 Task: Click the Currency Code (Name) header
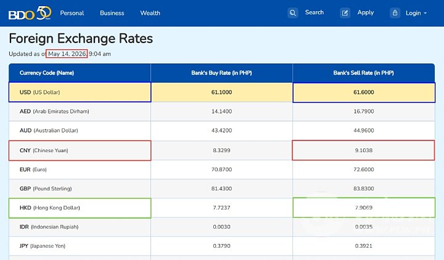(47, 73)
